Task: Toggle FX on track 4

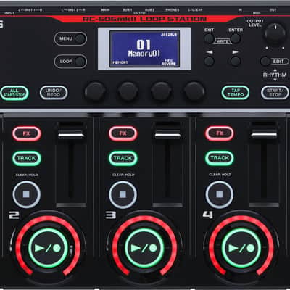Action: (x=220, y=133)
